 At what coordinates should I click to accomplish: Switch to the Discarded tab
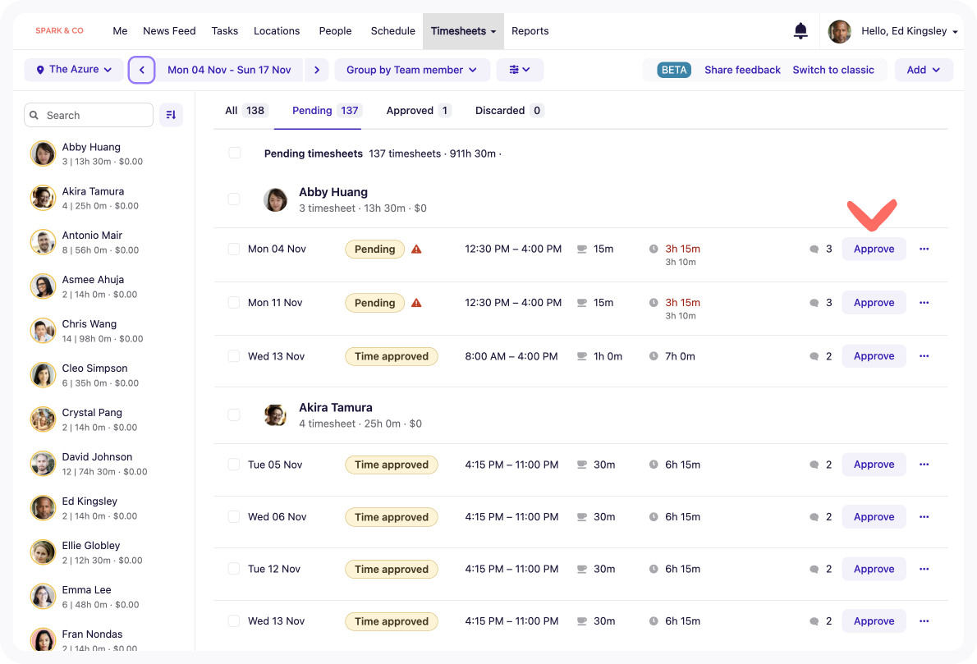tap(509, 110)
